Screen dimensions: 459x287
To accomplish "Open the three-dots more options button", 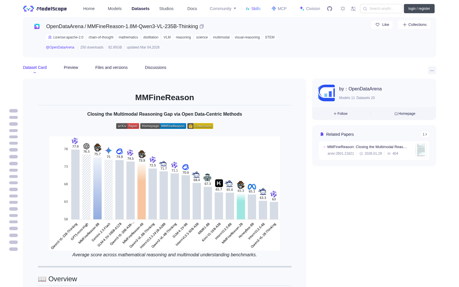I will (432, 70).
